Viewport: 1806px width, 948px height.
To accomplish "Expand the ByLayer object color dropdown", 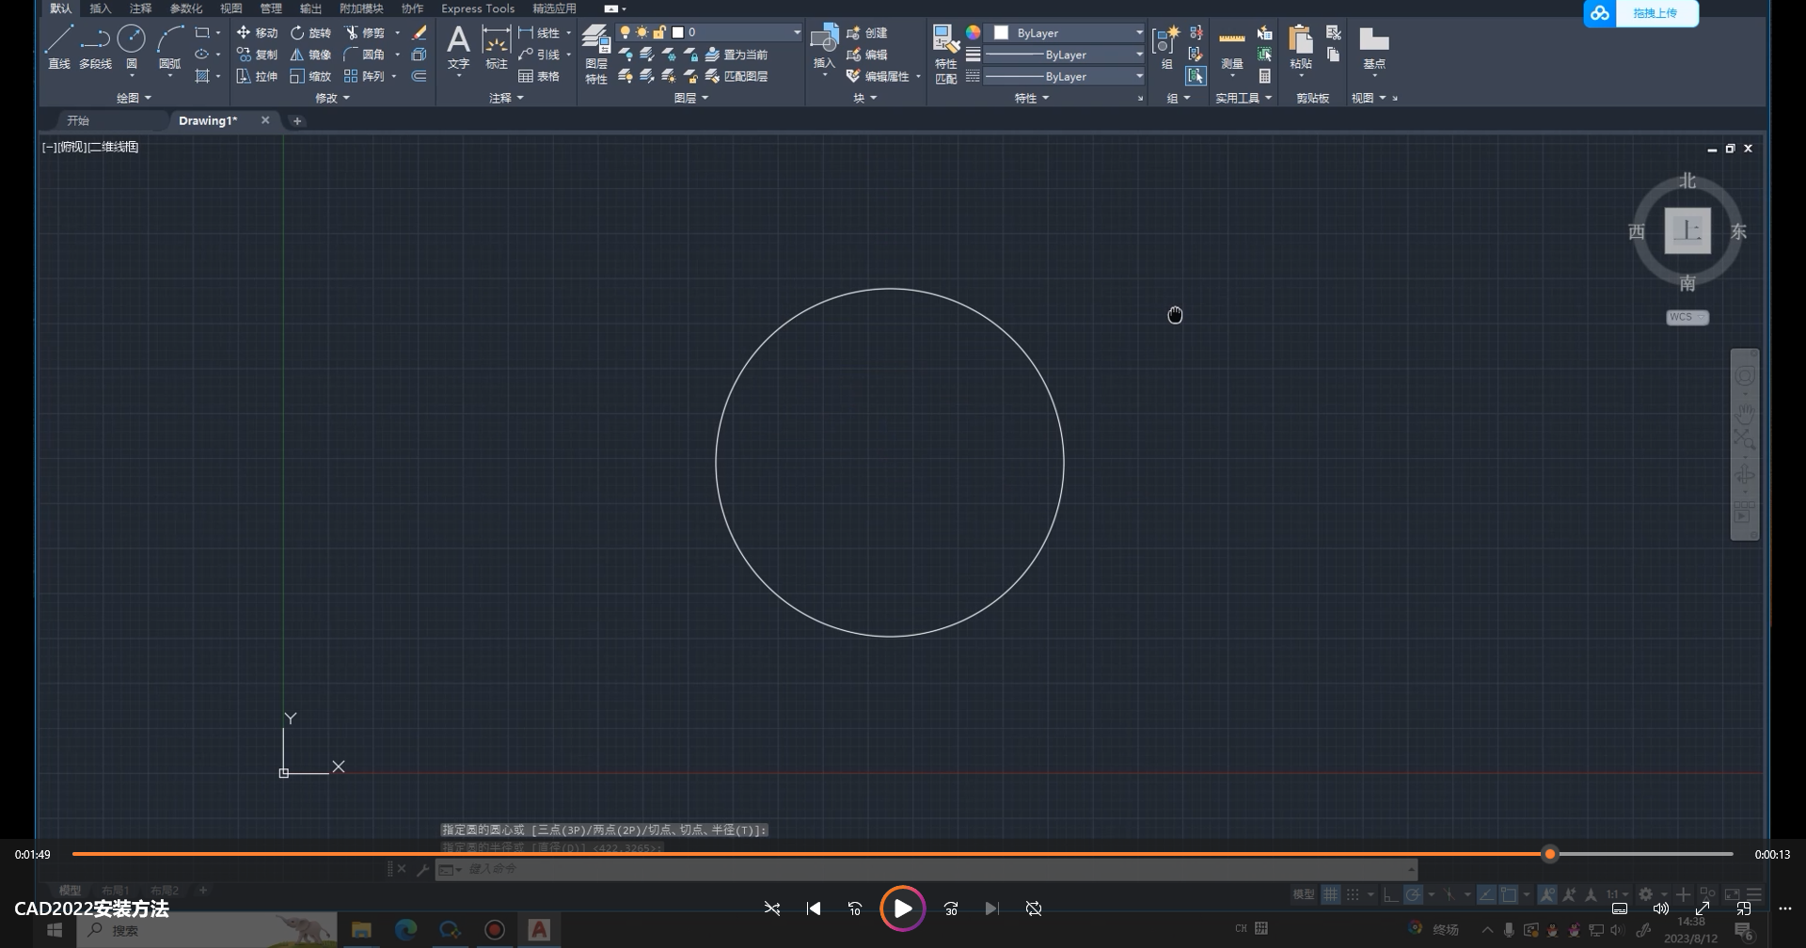I will [x=1138, y=33].
